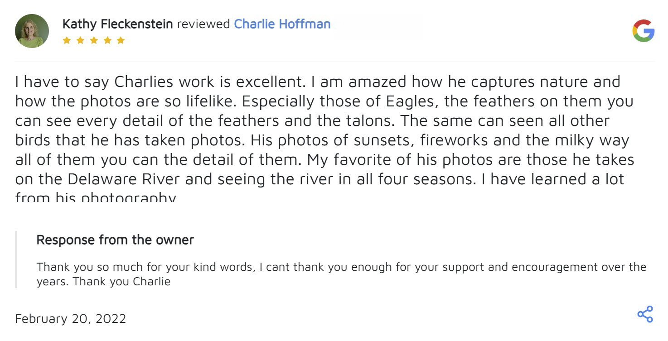Click the fourth rating star
Viewport: 668px width, 341px height.
coord(107,40)
